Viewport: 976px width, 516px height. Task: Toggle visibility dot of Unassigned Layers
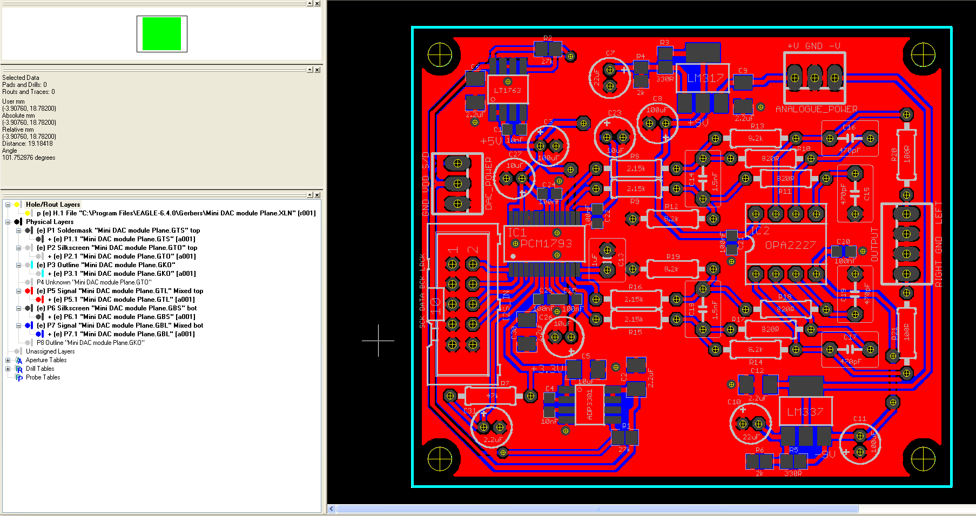(17, 351)
